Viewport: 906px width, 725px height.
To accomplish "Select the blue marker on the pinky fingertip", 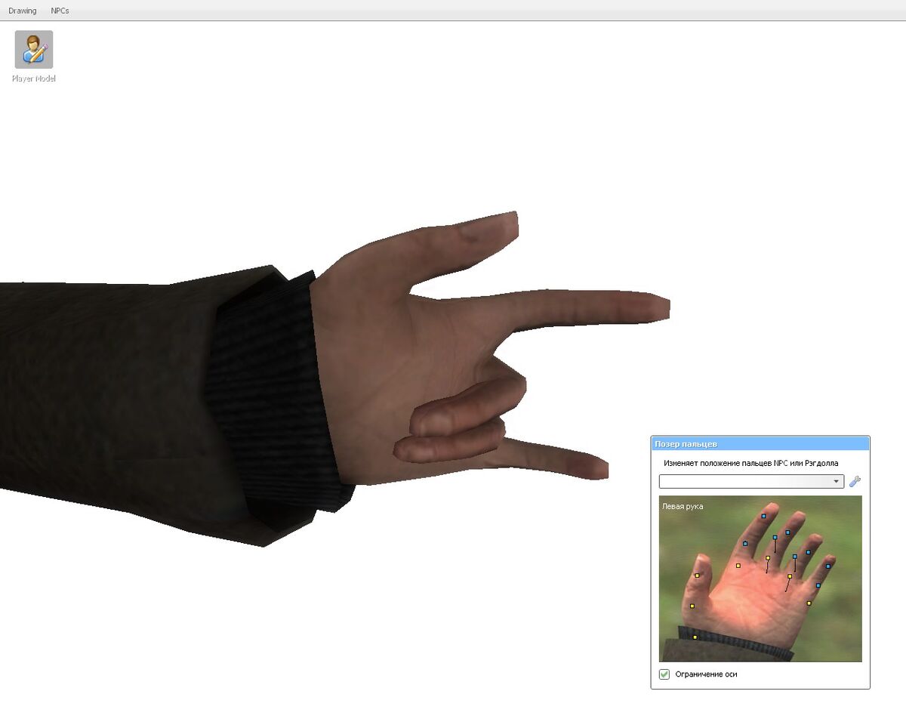I will tap(827, 566).
